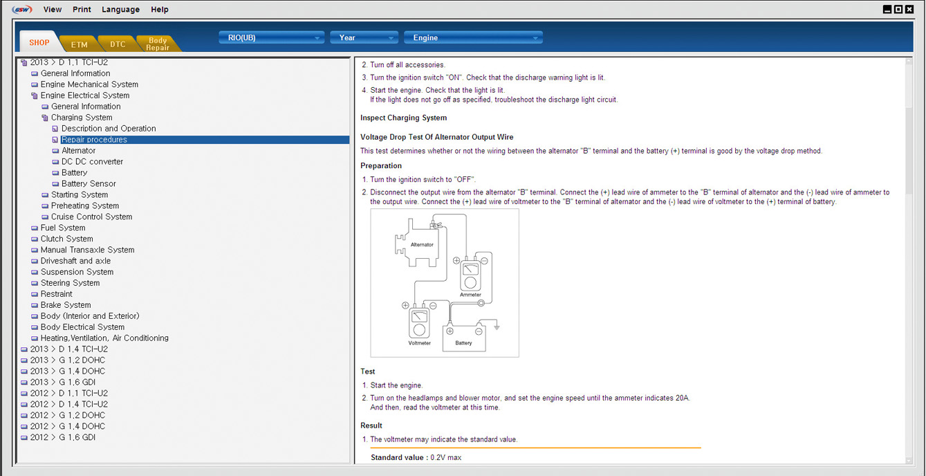Click the page icon beside Description and Operation

point(55,129)
